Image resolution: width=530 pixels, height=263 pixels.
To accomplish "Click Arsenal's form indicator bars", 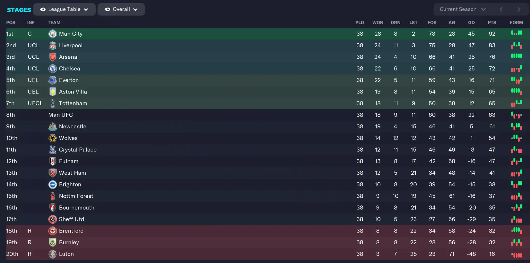I will click(516, 56).
